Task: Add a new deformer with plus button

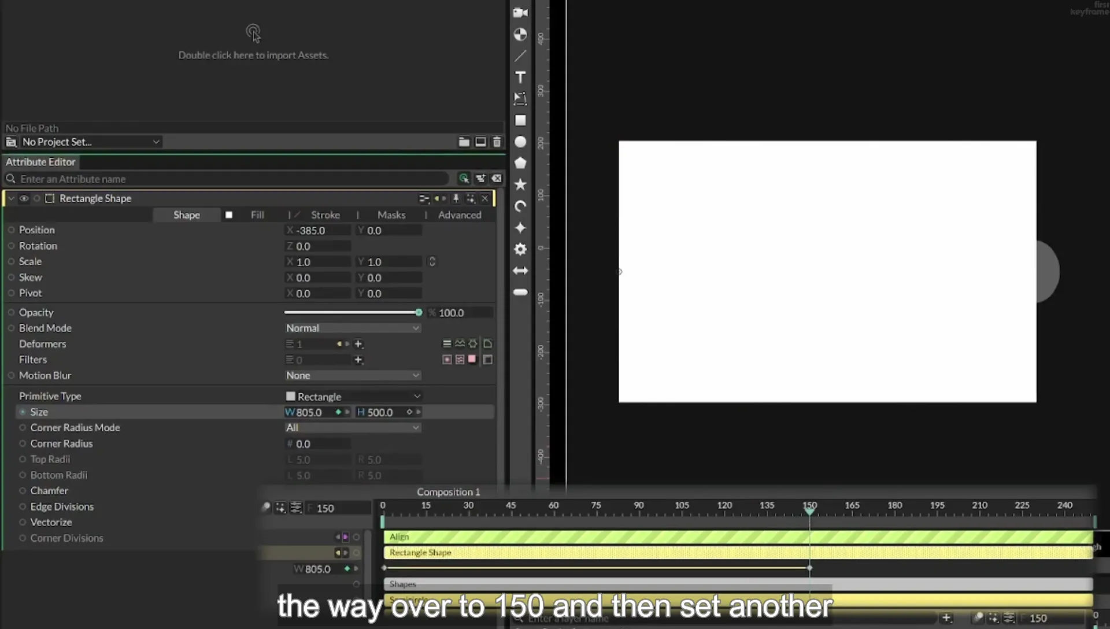Action: click(x=358, y=344)
